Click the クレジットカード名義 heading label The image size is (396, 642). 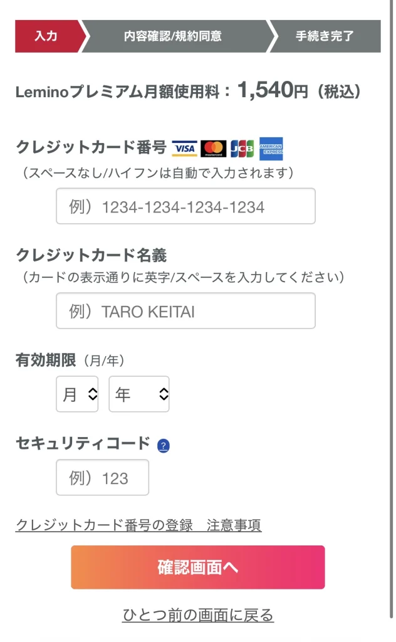[91, 255]
